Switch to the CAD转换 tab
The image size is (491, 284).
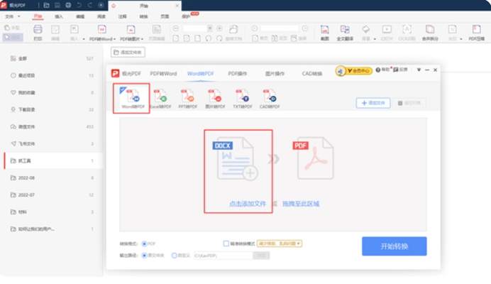tap(311, 73)
